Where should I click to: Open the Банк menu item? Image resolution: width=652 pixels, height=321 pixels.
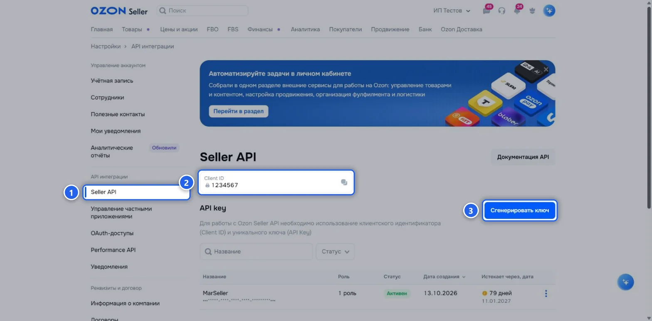coord(425,29)
